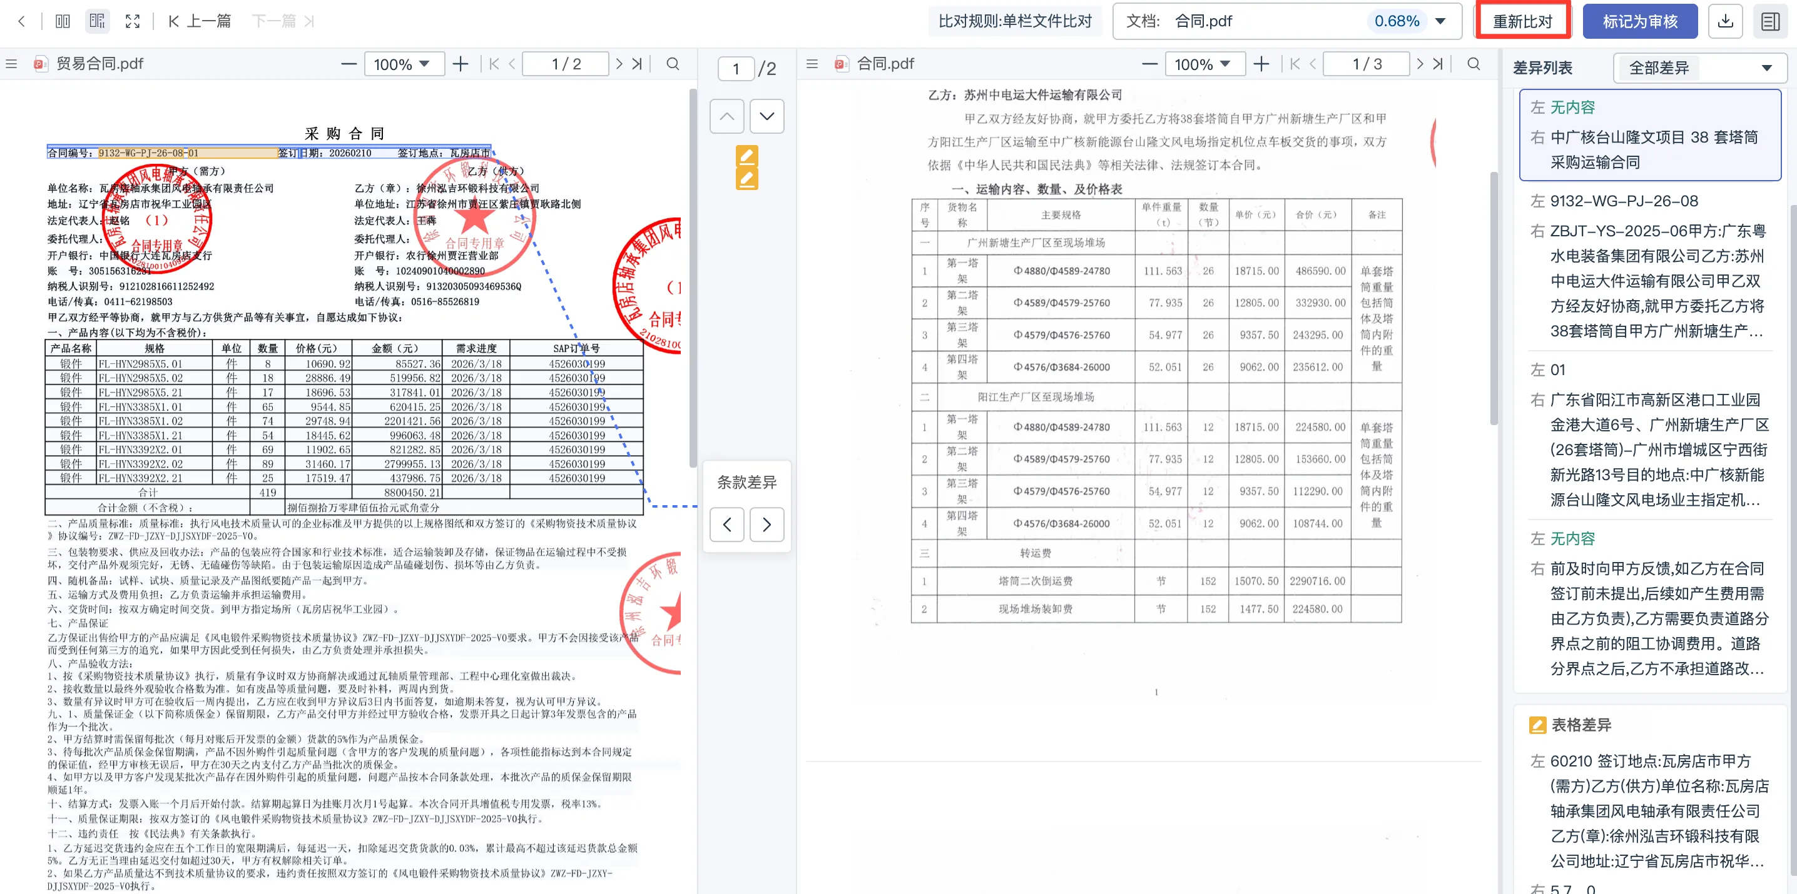Click the 重新比对 button
The height and width of the screenshot is (894, 1797).
coord(1522,21)
